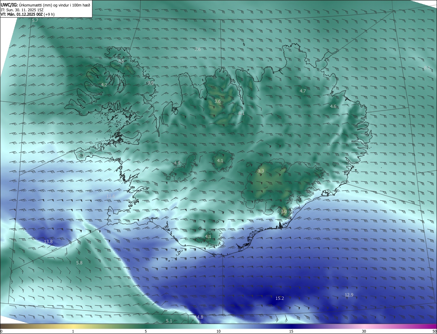
Task: Click the 3.6 value on the northern highlands
Action: point(217,101)
